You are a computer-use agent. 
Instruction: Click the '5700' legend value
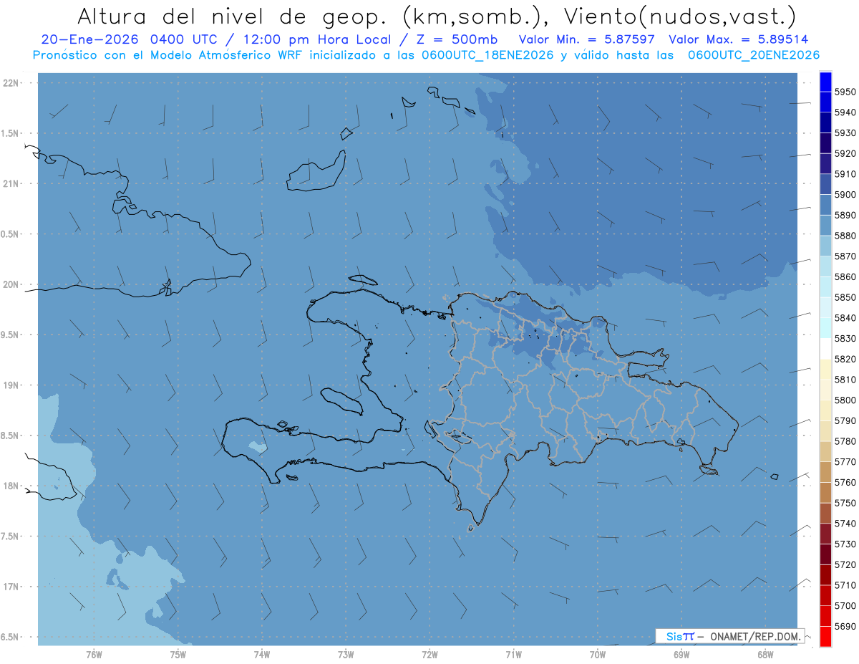click(x=845, y=606)
